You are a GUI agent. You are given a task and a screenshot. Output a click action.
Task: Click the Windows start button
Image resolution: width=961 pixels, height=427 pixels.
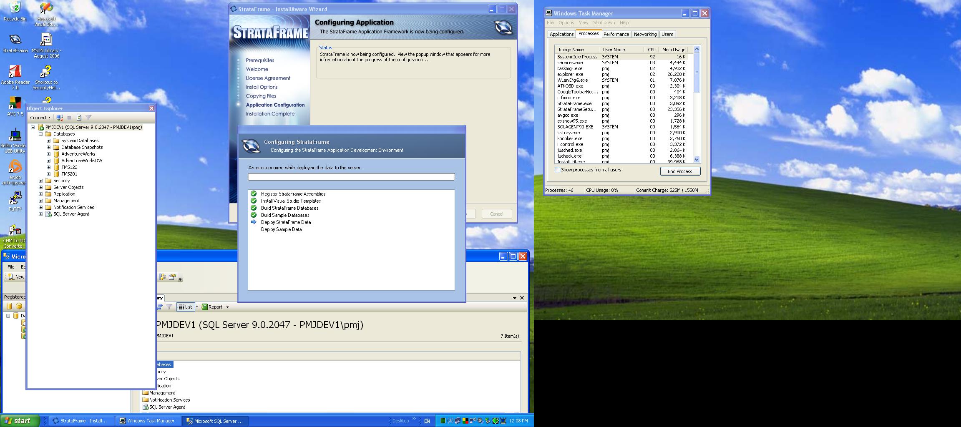pyautogui.click(x=20, y=421)
